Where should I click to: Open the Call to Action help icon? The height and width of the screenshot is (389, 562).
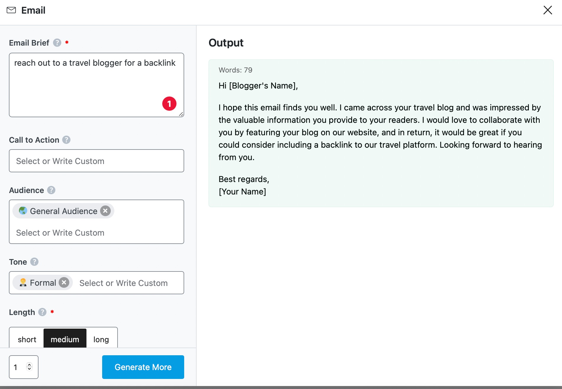66,140
